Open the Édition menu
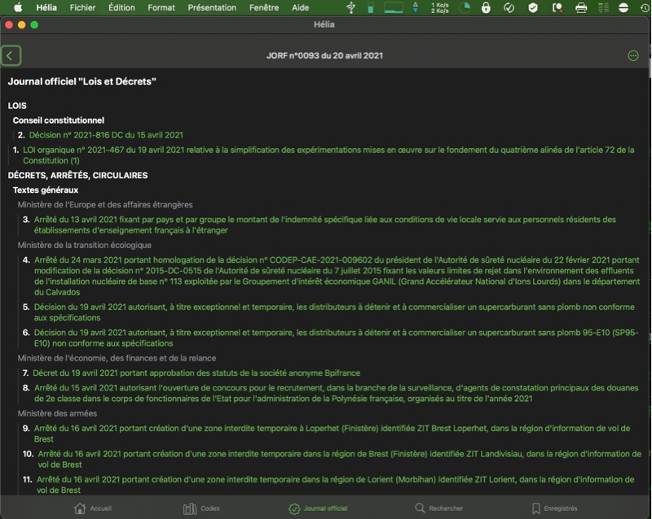 tap(121, 7)
